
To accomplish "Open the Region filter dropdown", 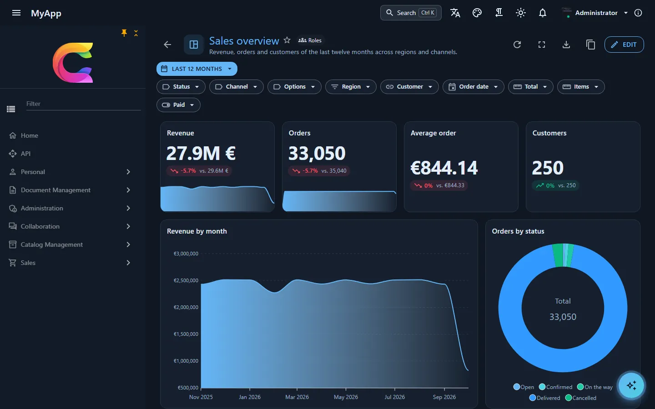I will point(351,87).
